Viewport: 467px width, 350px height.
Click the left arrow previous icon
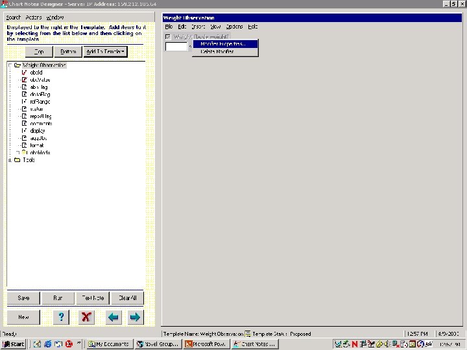pos(113,317)
